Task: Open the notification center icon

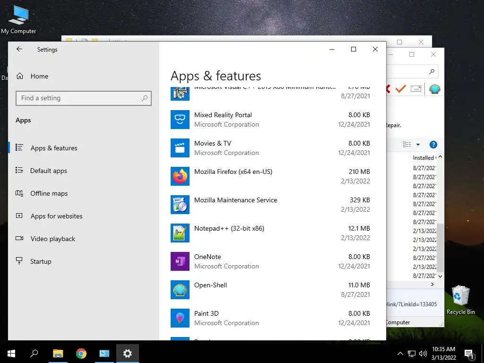Action: pyautogui.click(x=469, y=354)
